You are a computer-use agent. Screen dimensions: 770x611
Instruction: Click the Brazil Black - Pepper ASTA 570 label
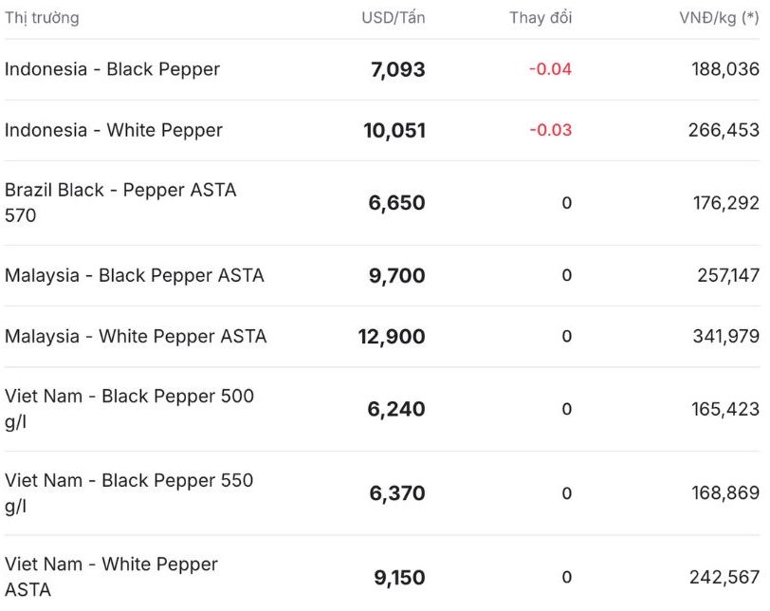tap(120, 202)
